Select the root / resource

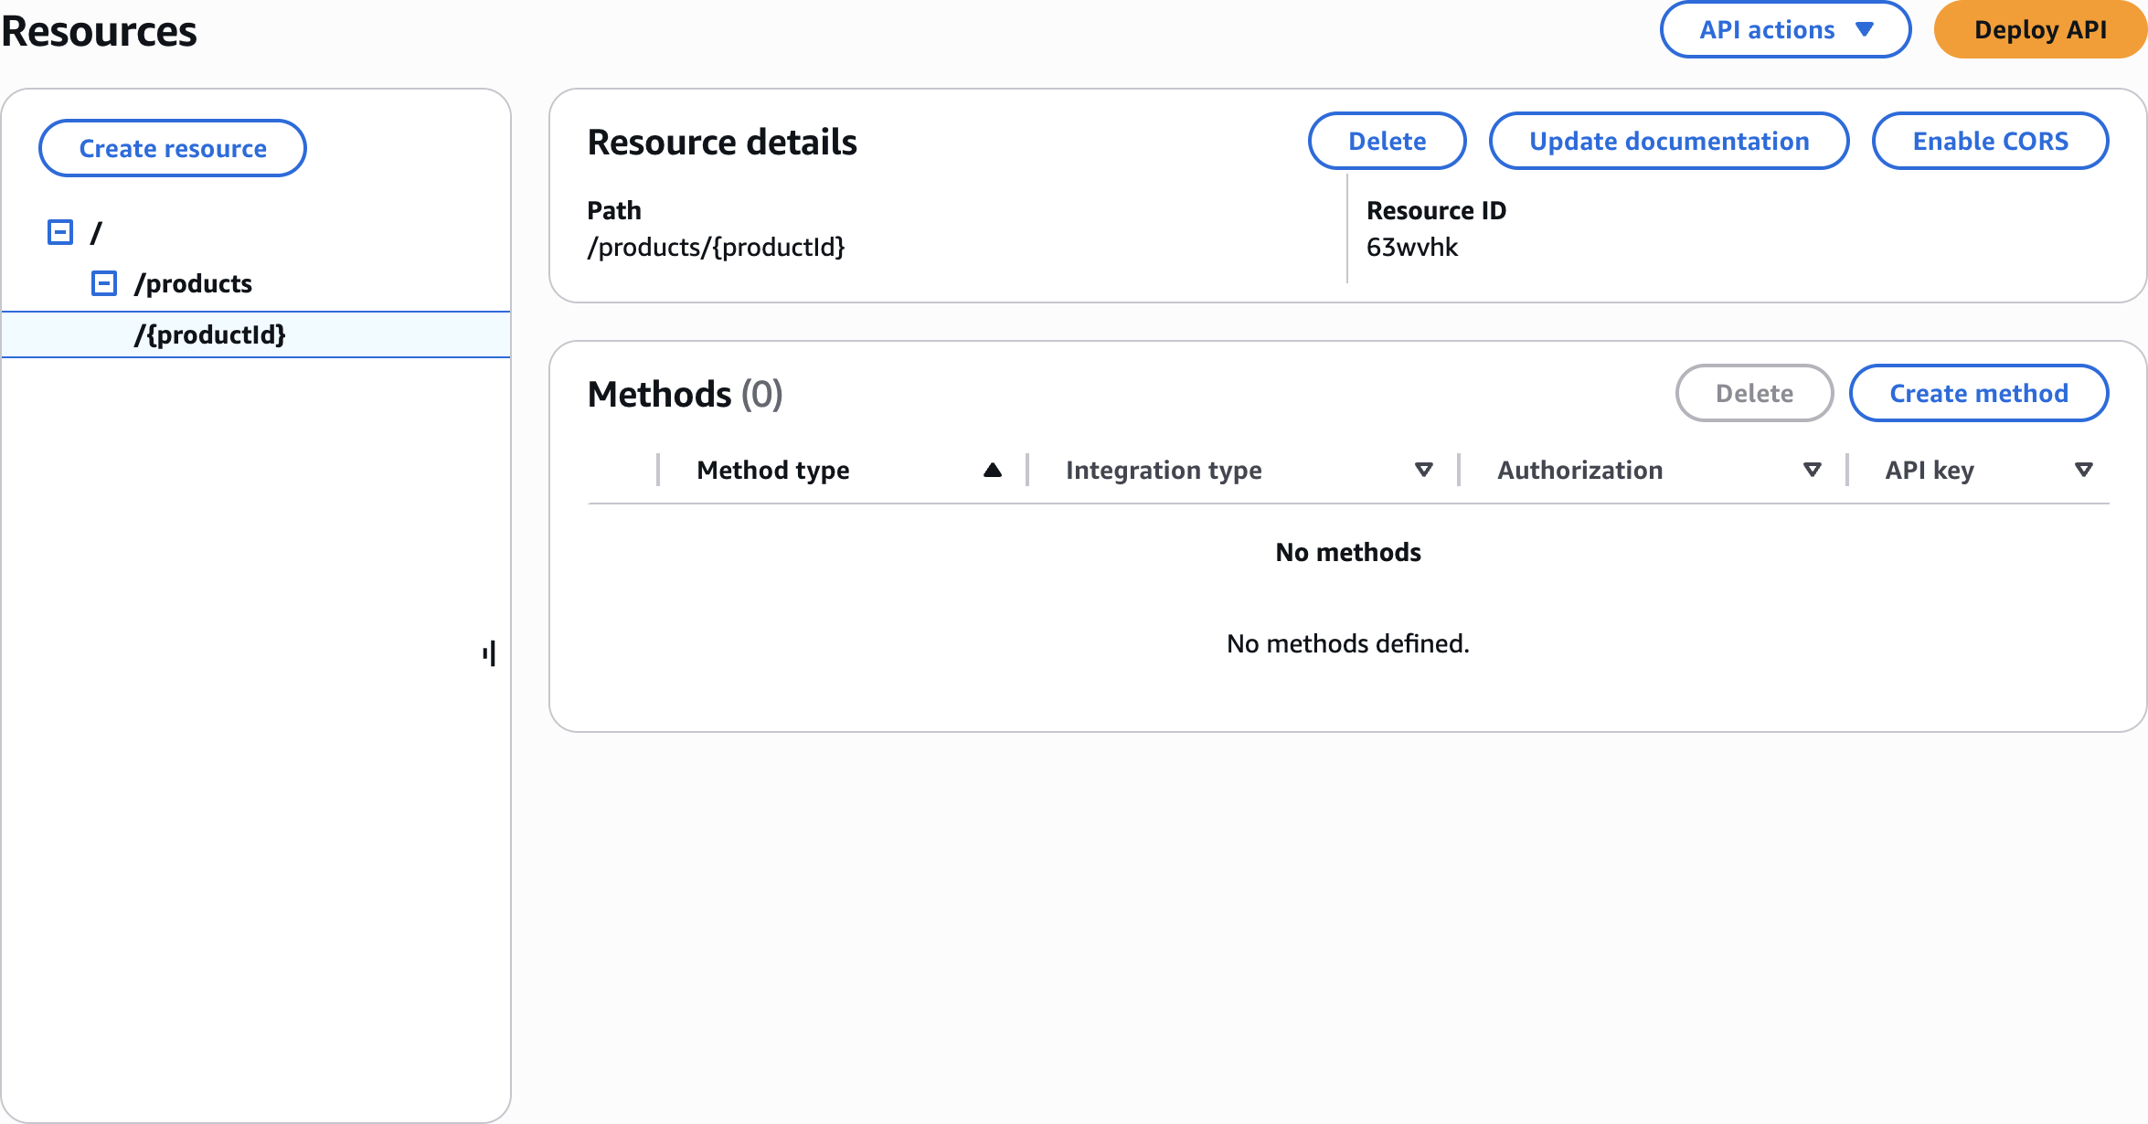96,232
